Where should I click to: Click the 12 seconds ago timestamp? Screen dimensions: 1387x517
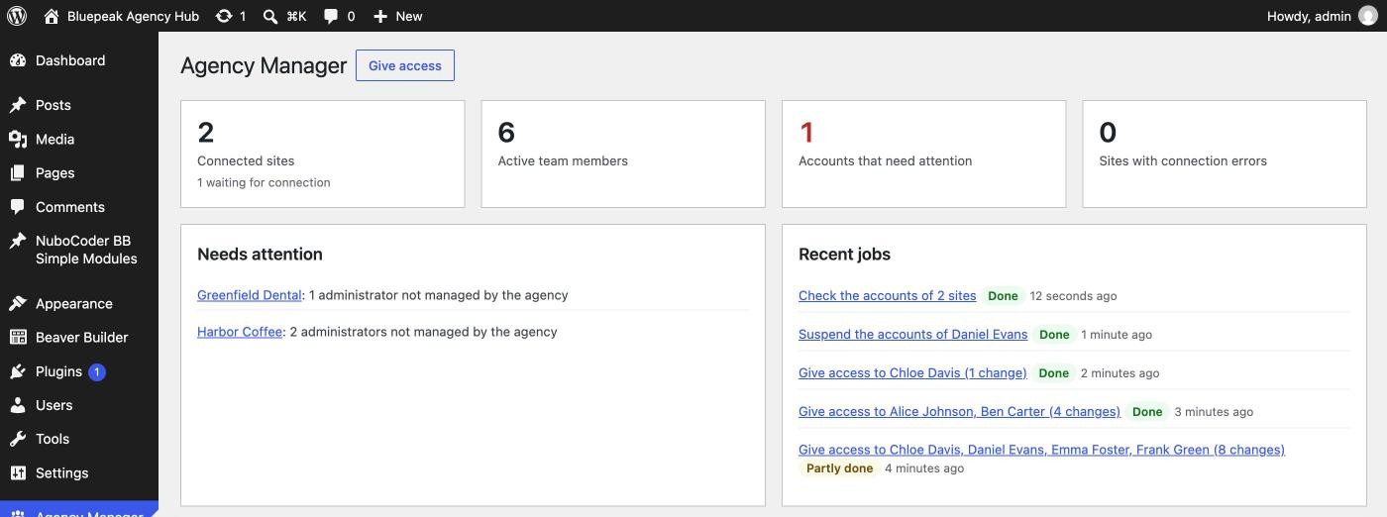pyautogui.click(x=1073, y=296)
